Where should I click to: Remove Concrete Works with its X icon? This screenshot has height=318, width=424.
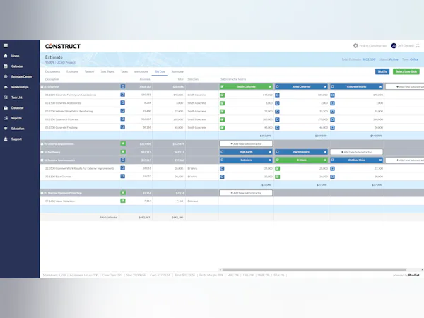380,86
